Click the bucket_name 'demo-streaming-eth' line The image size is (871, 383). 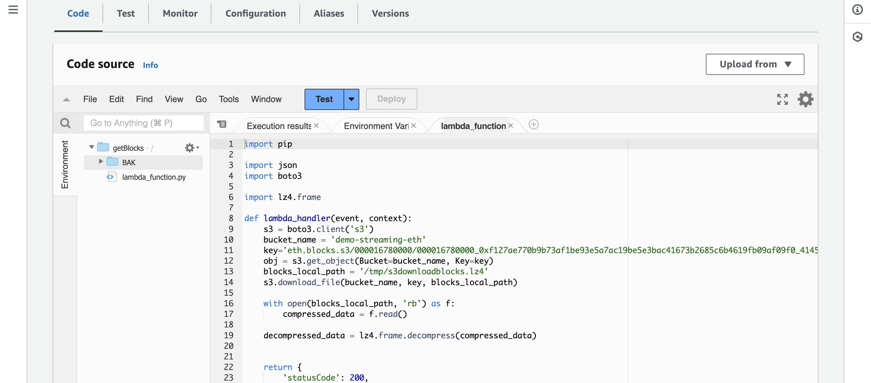pos(344,240)
